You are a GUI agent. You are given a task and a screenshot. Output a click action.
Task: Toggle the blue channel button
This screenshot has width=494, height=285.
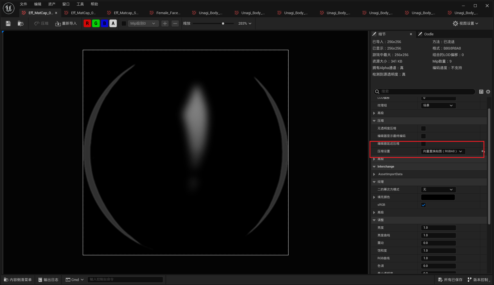click(105, 23)
